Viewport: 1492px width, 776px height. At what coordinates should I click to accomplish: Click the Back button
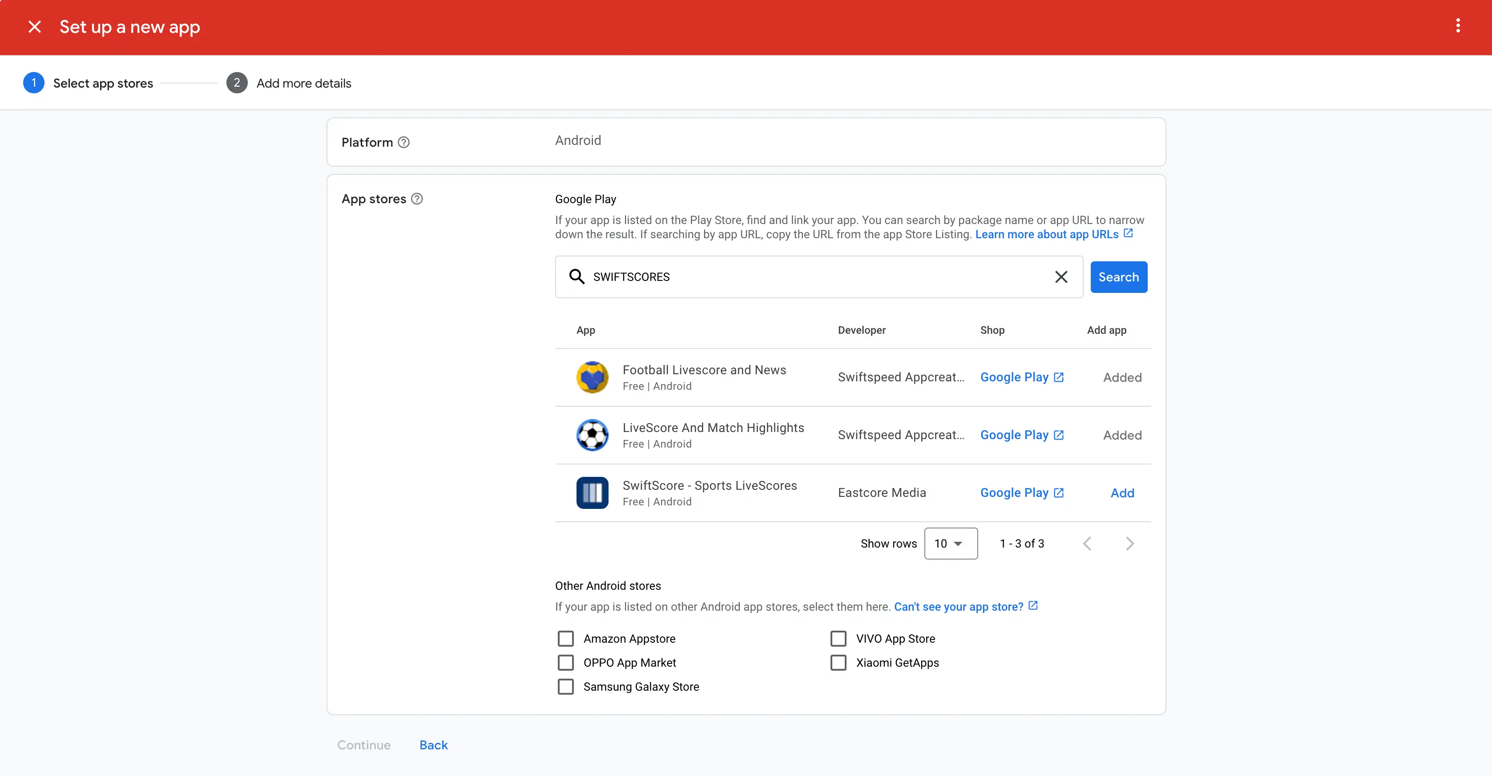click(x=433, y=745)
